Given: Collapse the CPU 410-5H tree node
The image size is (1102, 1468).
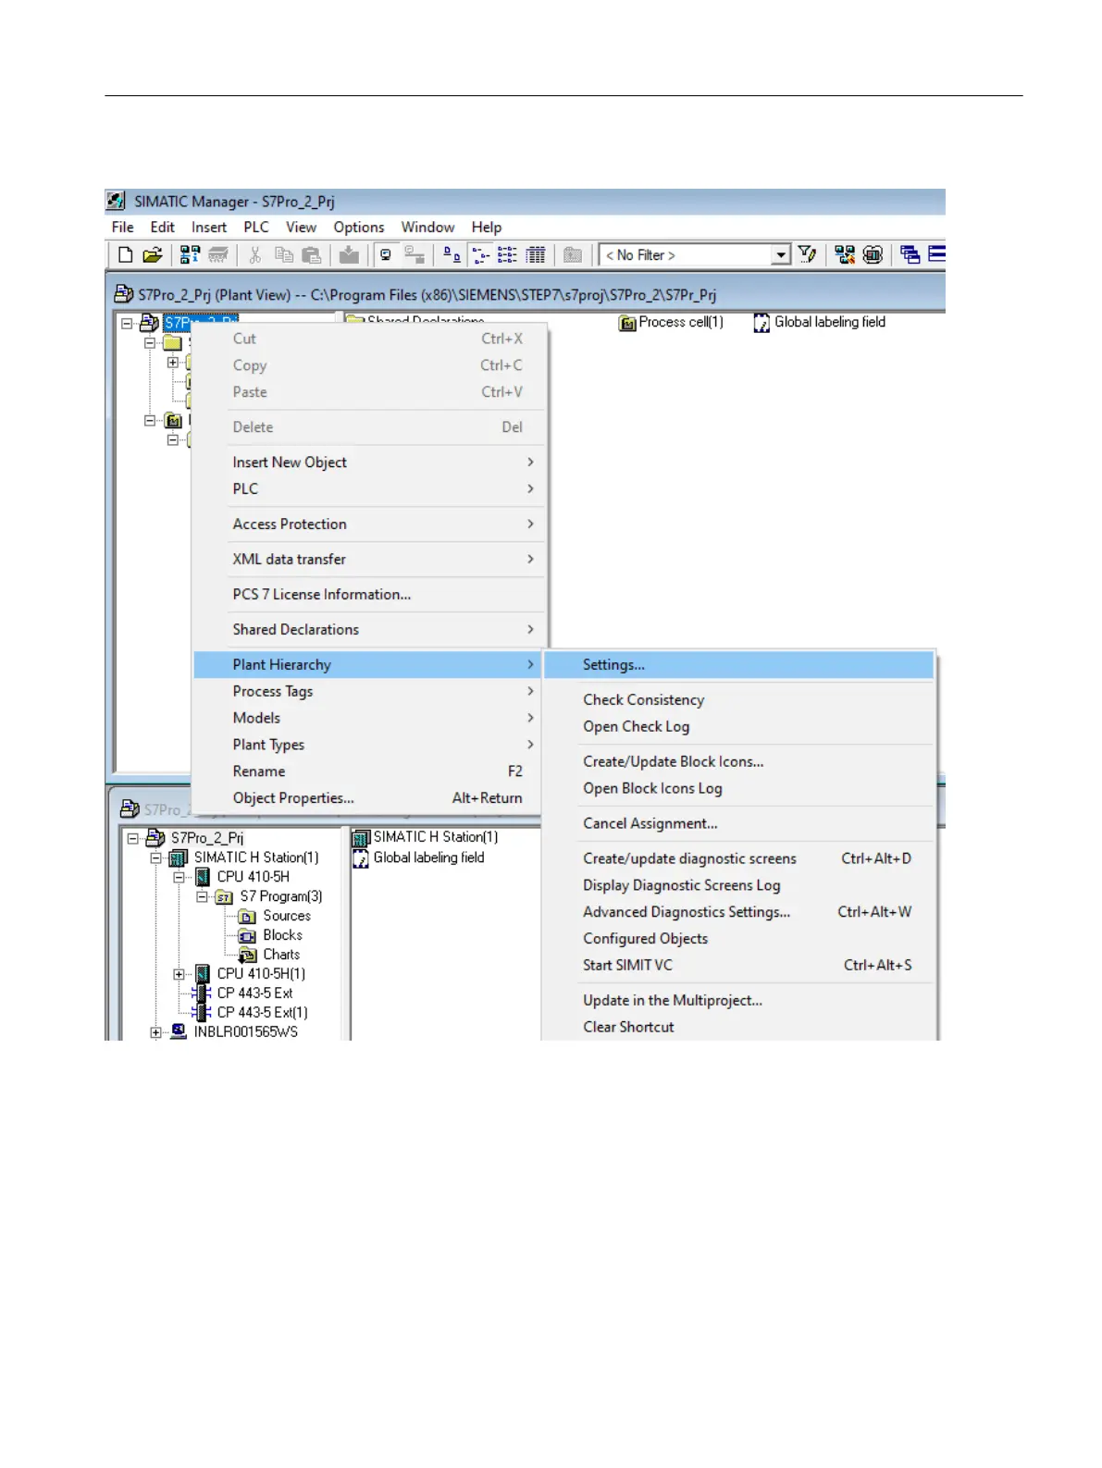Looking at the screenshot, I should click(180, 878).
